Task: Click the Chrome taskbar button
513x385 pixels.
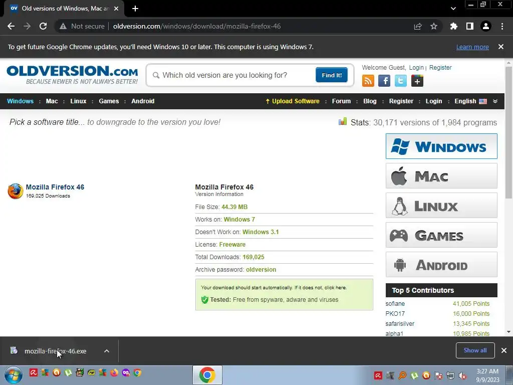Action: click(207, 375)
